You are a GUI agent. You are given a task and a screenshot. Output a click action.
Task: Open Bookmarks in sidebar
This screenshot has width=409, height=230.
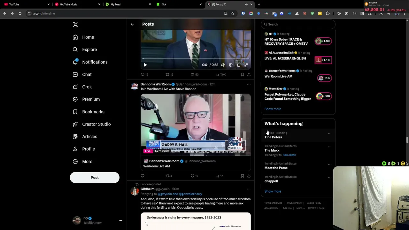[89, 112]
